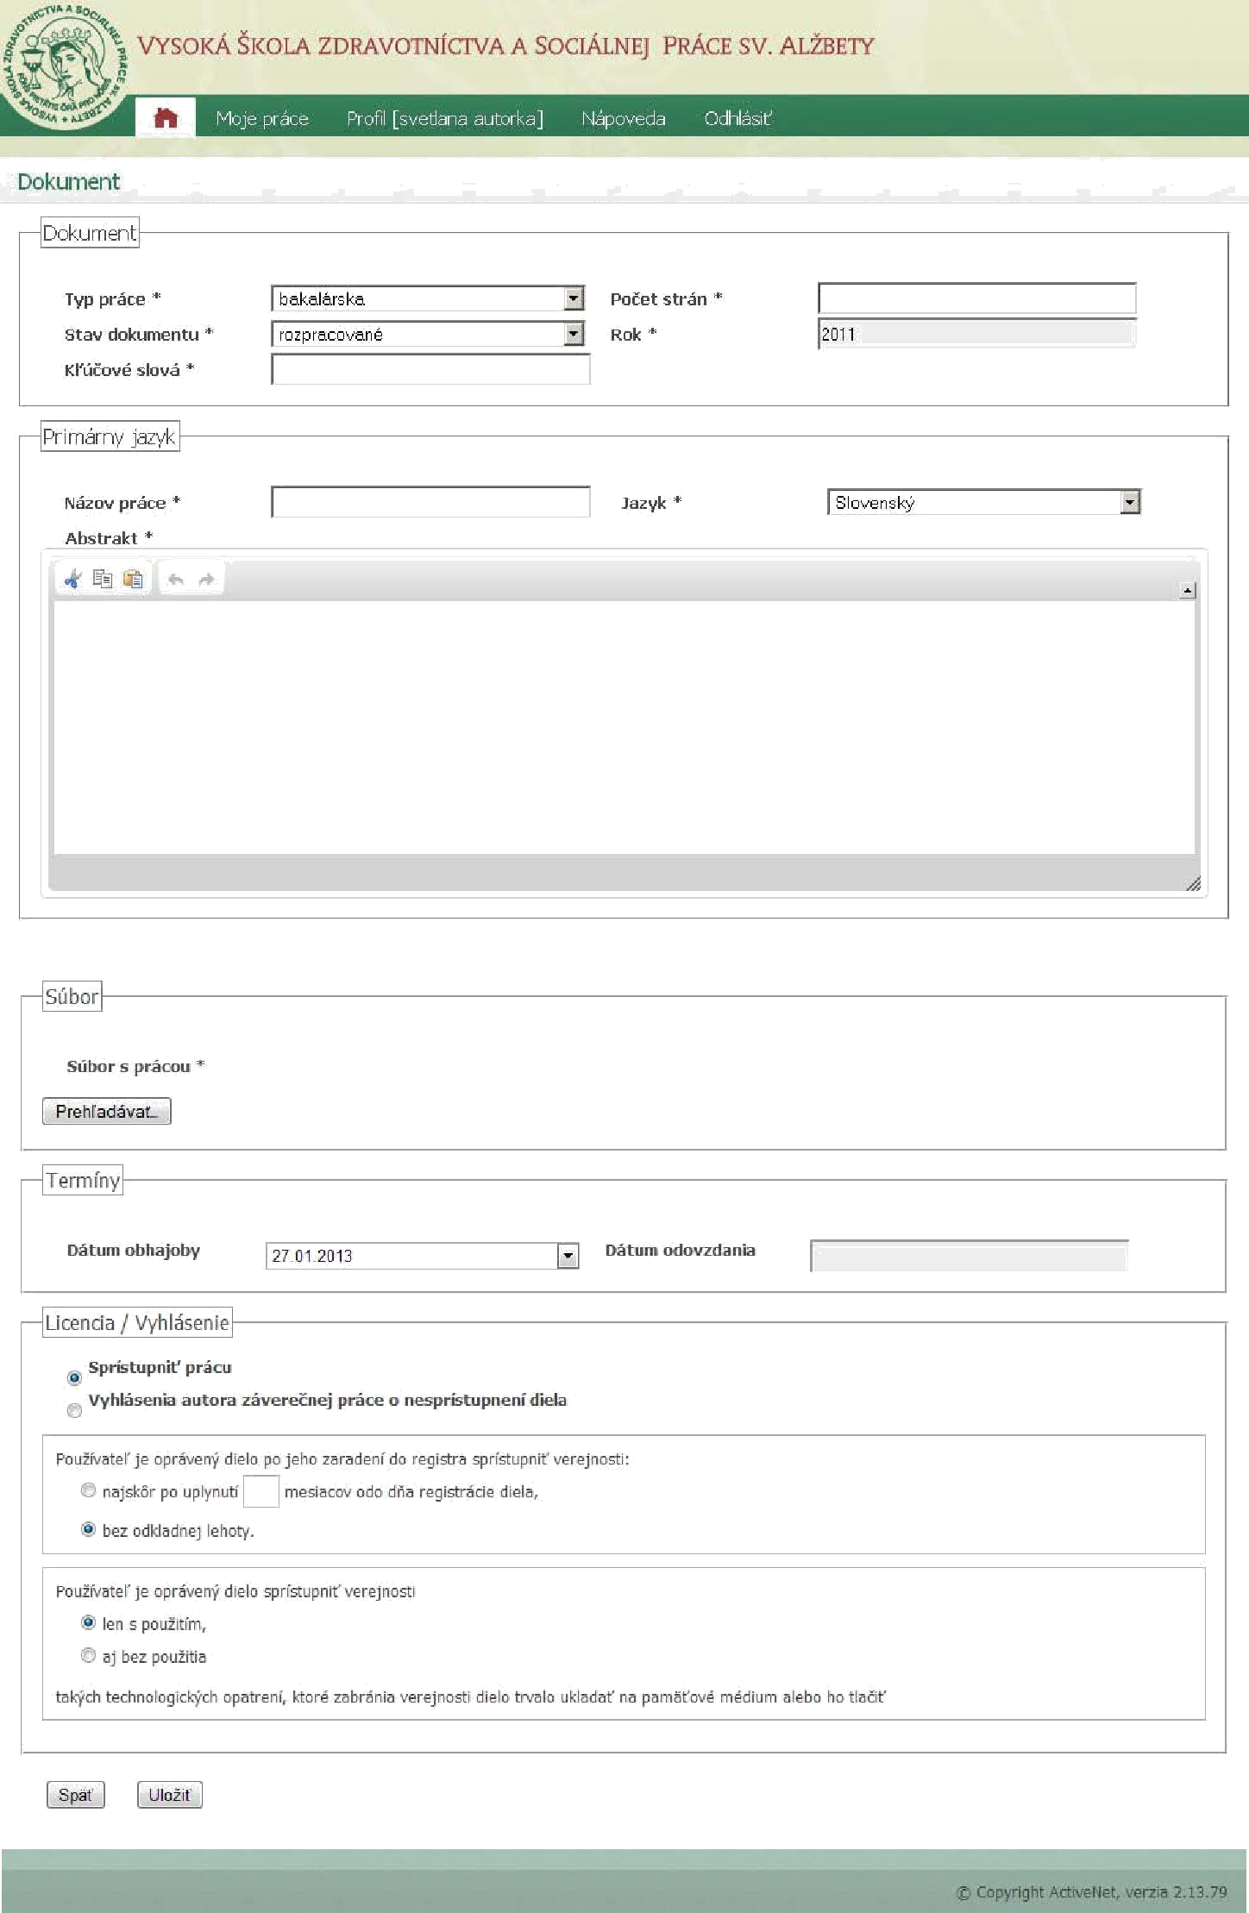This screenshot has width=1249, height=1913.
Task: Click Copyright ActiveNet version text
Action: (1091, 1892)
